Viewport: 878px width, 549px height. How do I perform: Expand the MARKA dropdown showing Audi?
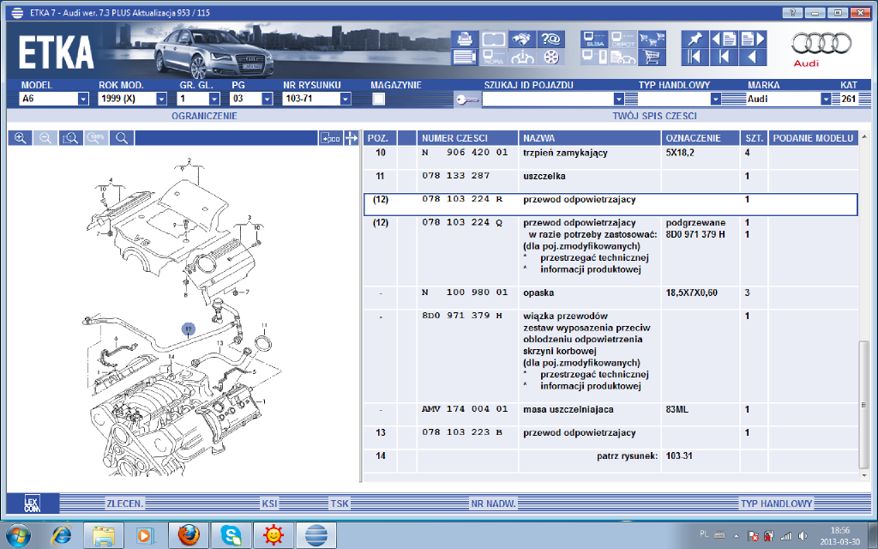(x=826, y=100)
